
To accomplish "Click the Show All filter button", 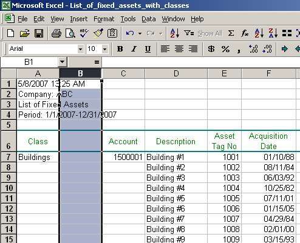I will point(210,33).
